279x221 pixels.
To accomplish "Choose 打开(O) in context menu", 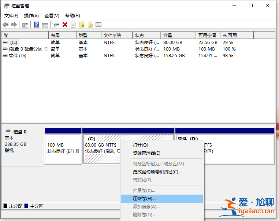I will coord(162,145).
